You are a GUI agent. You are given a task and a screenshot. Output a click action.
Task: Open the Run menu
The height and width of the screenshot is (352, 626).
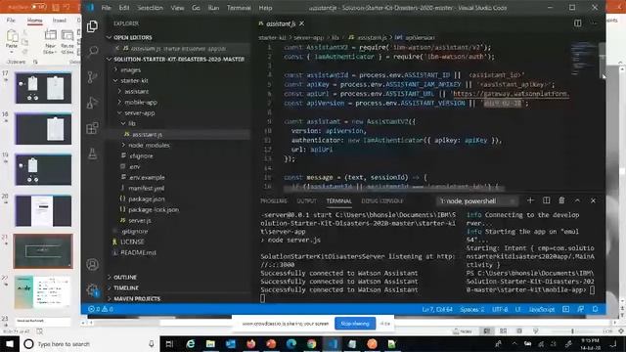click(x=213, y=8)
